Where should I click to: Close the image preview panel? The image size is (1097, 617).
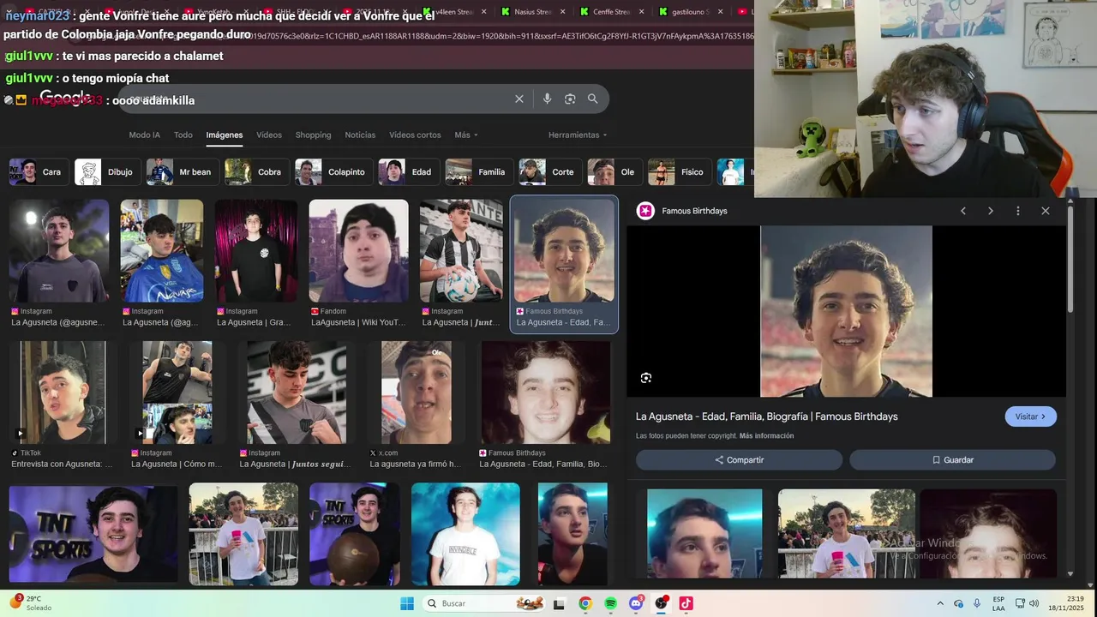1045,211
